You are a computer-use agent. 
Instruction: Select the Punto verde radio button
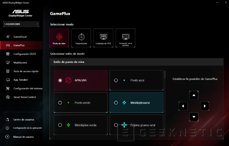pos(60,103)
